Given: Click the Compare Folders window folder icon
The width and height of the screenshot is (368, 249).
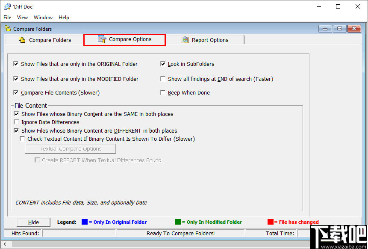Looking at the screenshot, I should 8,29.
